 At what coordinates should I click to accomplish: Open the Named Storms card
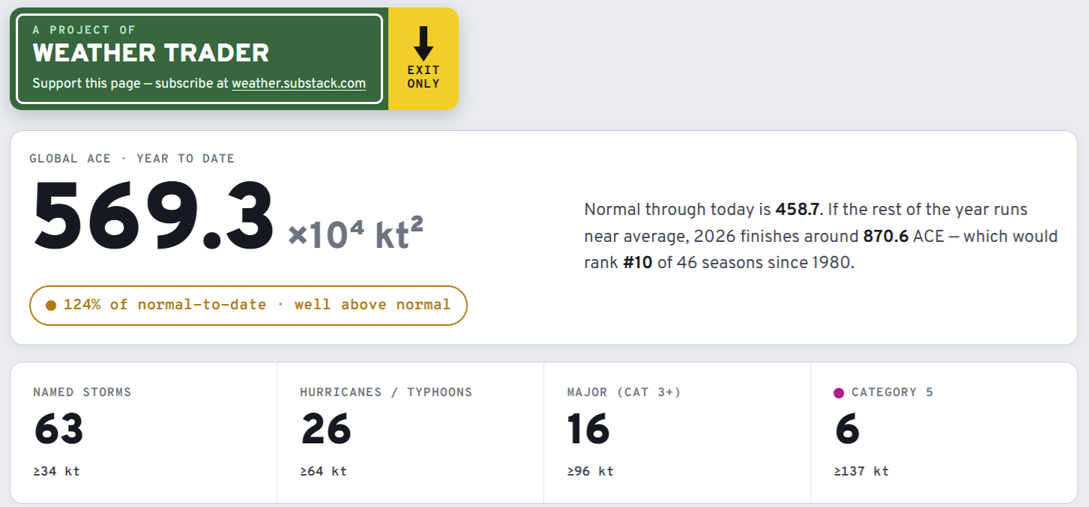click(x=144, y=433)
